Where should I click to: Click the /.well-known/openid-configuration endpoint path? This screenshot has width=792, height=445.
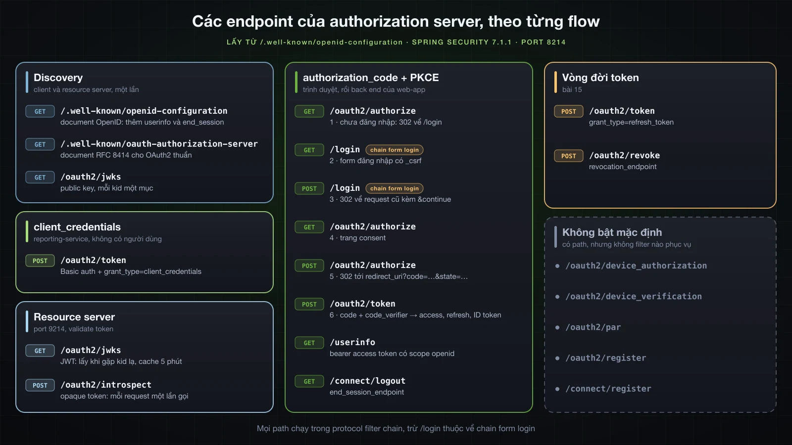click(144, 111)
